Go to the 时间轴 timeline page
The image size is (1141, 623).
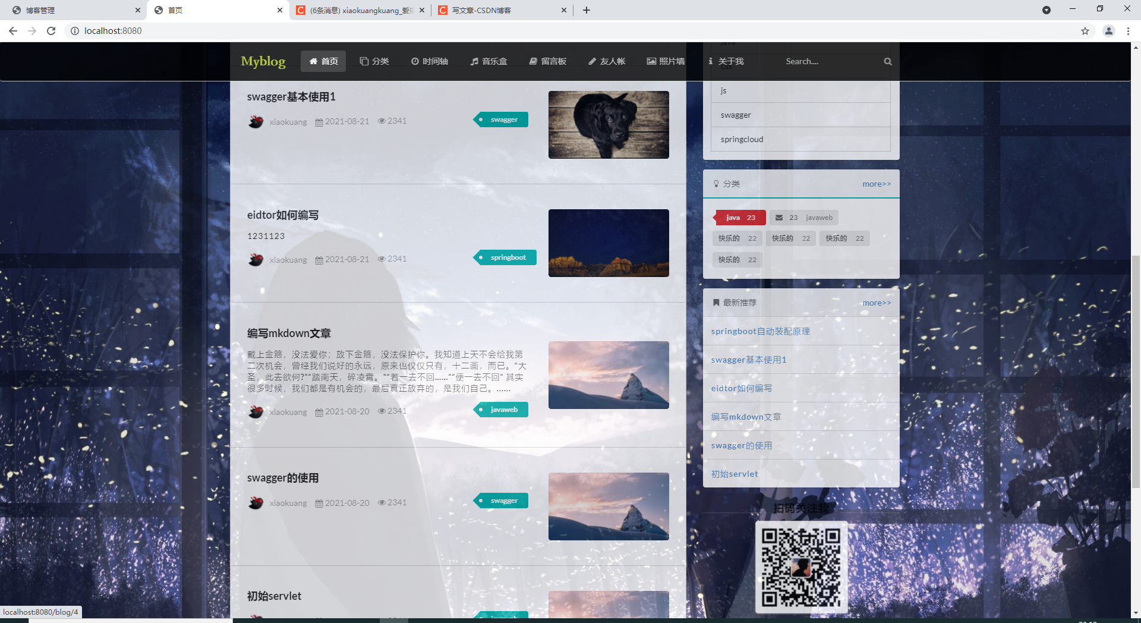pos(430,61)
